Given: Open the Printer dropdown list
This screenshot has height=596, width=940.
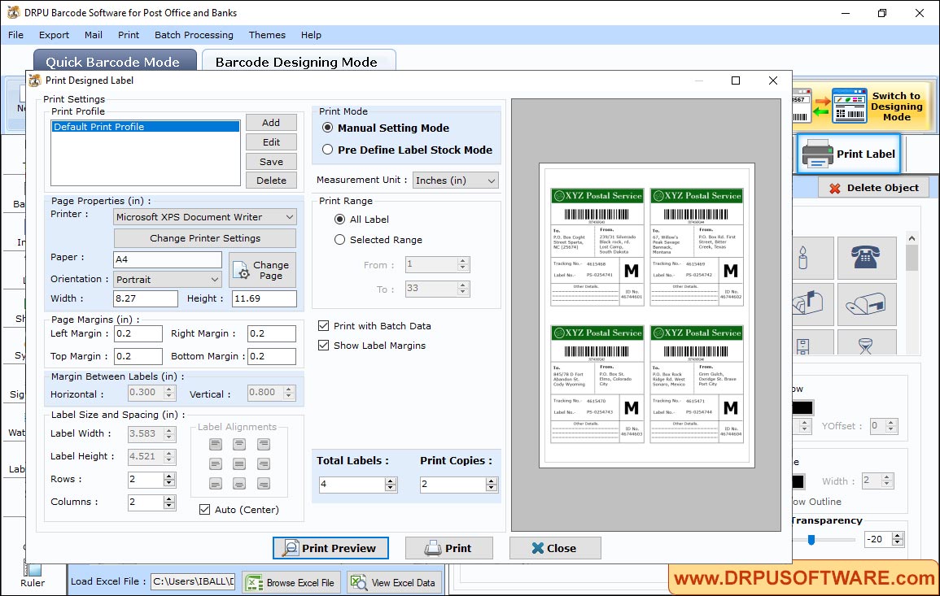Looking at the screenshot, I should point(205,217).
